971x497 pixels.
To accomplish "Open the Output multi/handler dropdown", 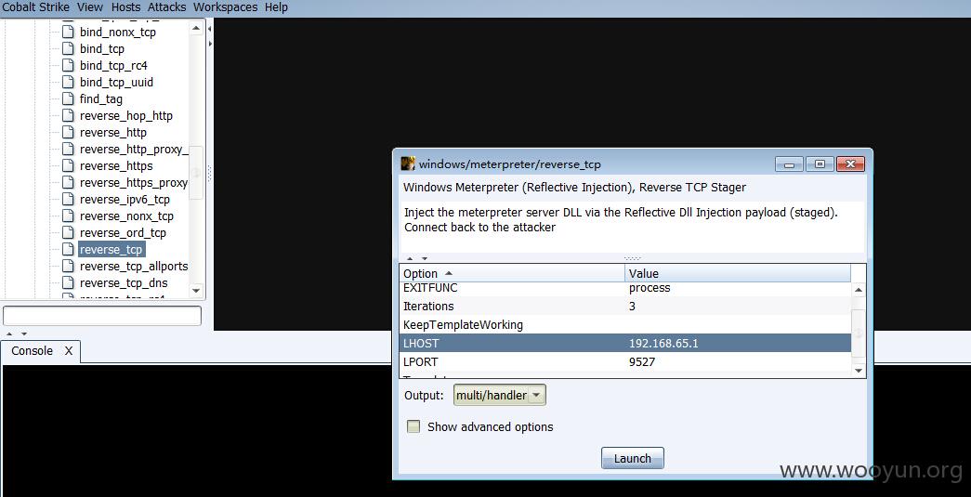I will [x=499, y=395].
